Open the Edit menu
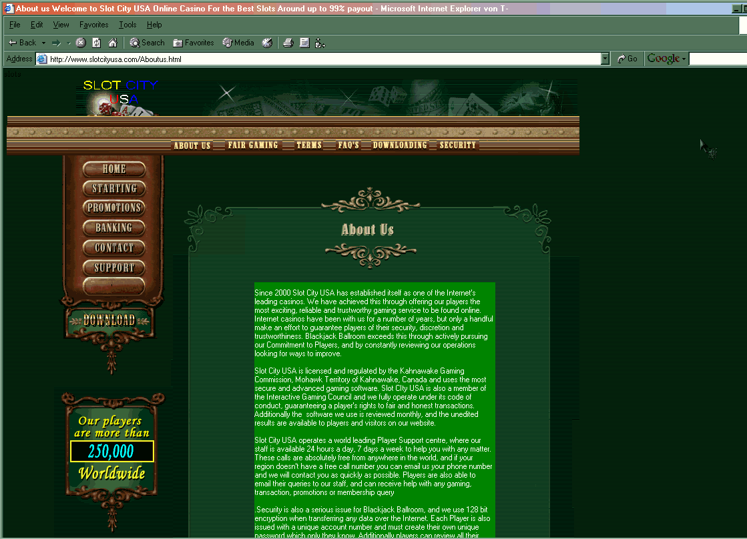This screenshot has width=747, height=539. point(37,25)
